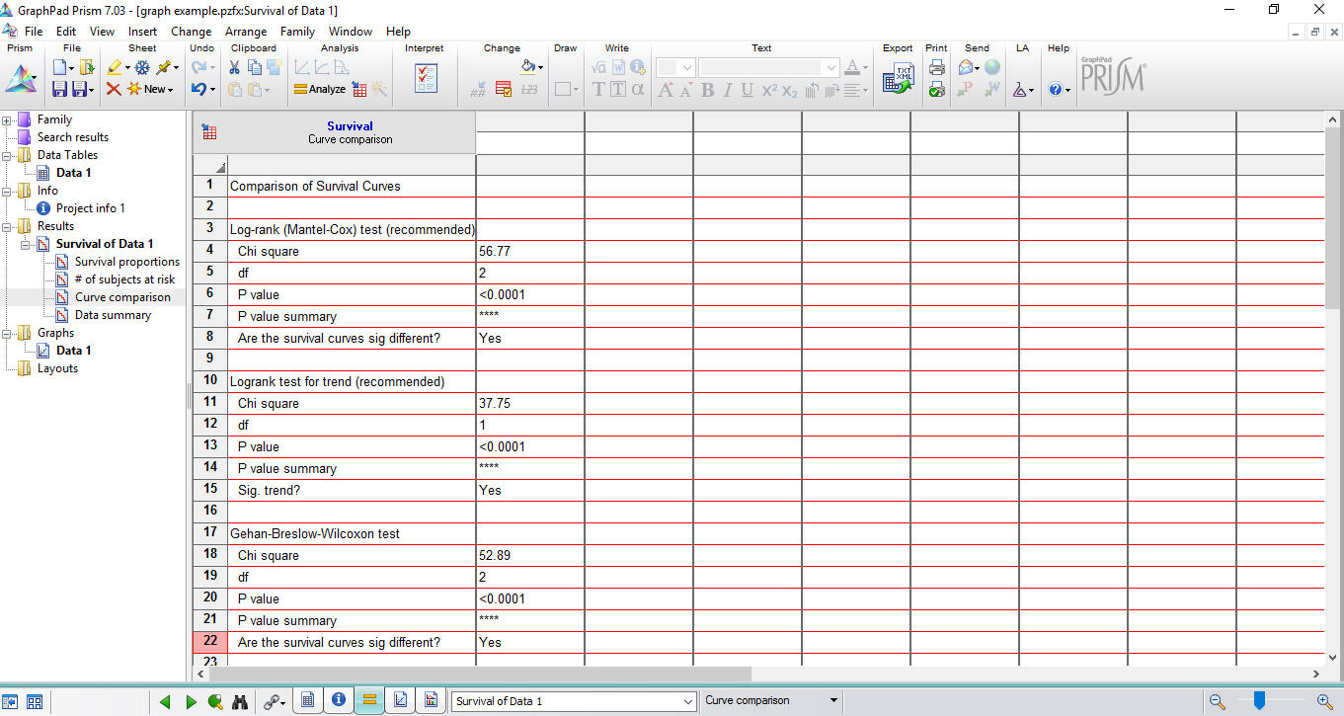The width and height of the screenshot is (1344, 716).
Task: Click the Copy icon in Clipboard
Action: tap(254, 67)
